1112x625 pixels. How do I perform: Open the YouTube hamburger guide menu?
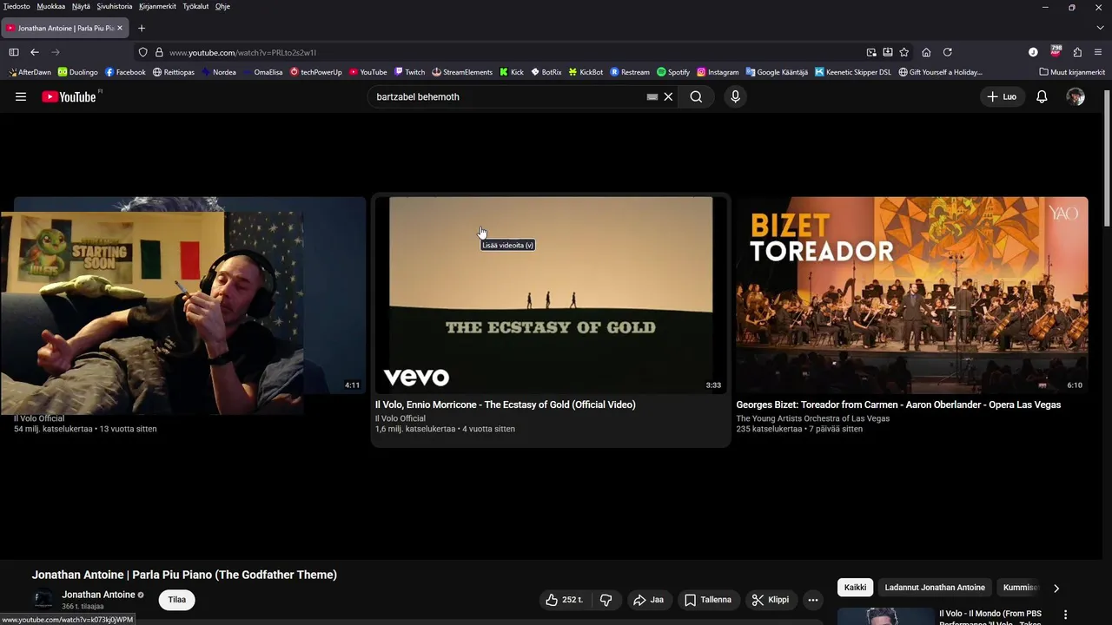[x=21, y=97]
